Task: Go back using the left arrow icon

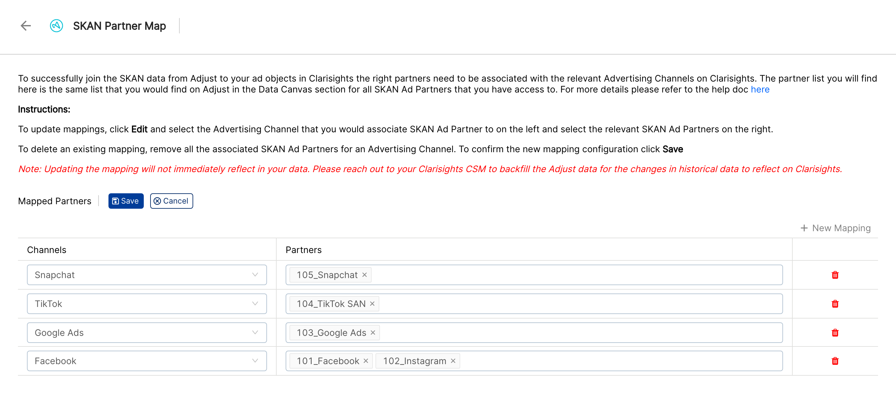Action: (26, 26)
